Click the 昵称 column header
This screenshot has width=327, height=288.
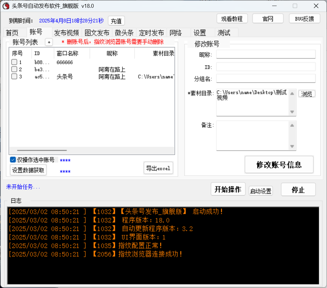point(112,53)
